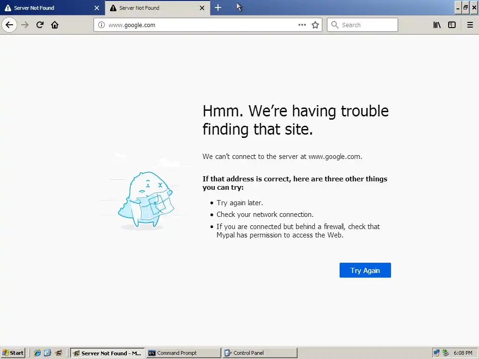This screenshot has width=479, height=359.
Task: Restore down the browser window
Action: point(465,8)
